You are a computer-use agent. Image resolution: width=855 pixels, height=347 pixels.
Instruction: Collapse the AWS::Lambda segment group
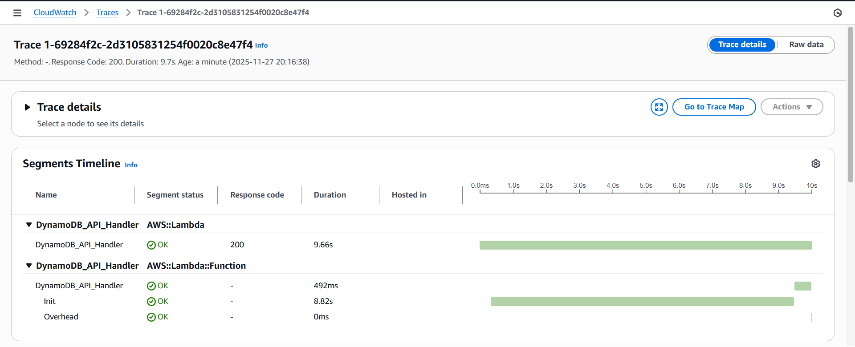pyautogui.click(x=29, y=225)
